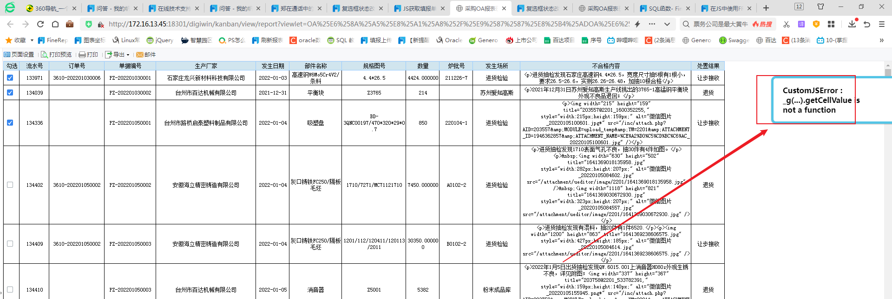Viewport: 892px width, 299px height.
Task: Click the green security shield in address bar
Action: tap(88, 24)
